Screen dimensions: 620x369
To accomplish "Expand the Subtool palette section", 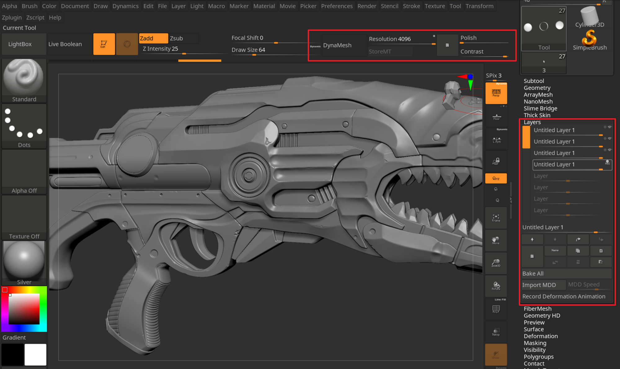I will pos(534,81).
